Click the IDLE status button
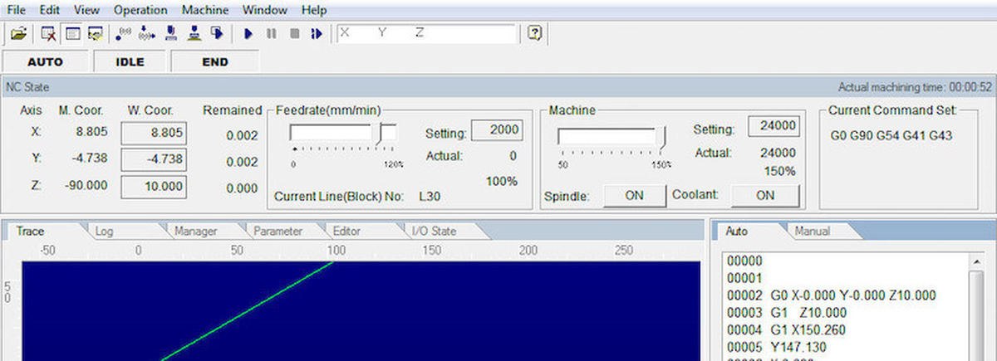The image size is (997, 361). coord(130,61)
